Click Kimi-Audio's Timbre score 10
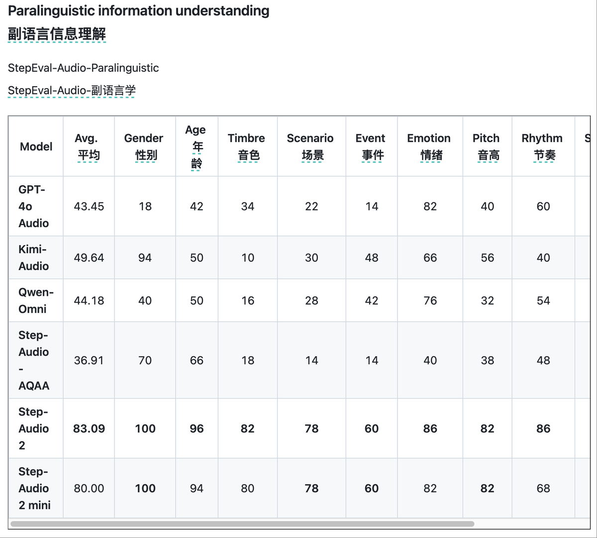 [x=248, y=258]
